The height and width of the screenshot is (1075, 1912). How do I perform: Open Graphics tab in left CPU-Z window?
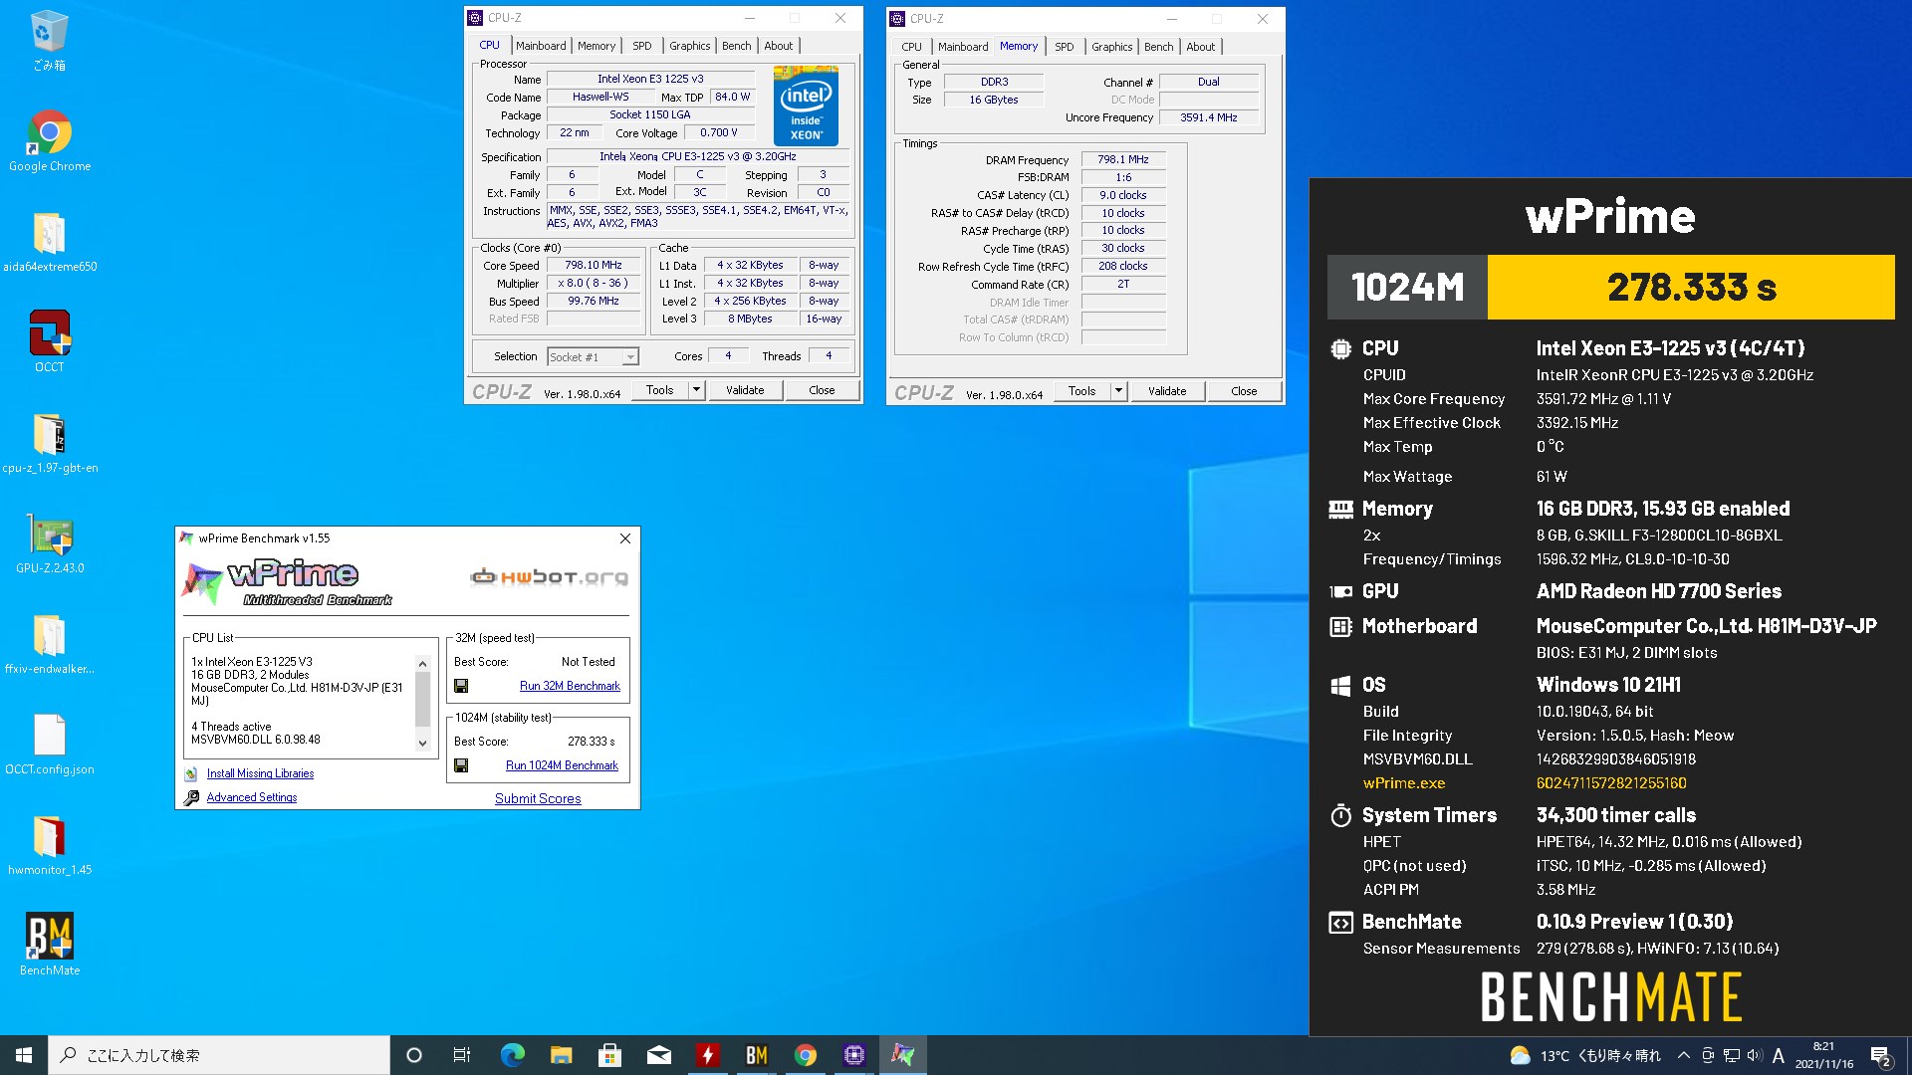[x=689, y=46]
